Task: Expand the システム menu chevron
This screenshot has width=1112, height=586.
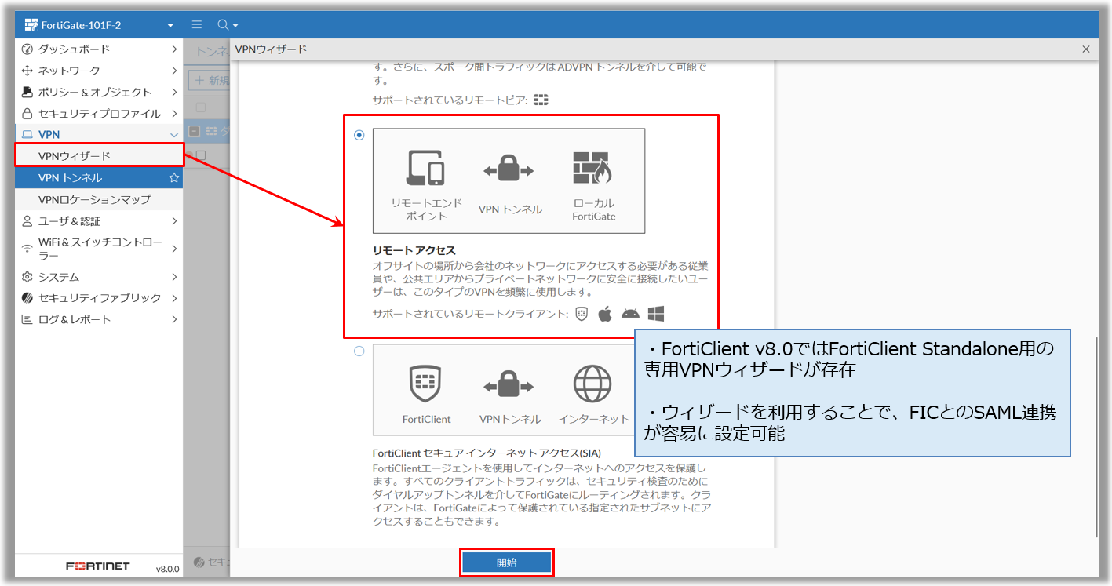Action: click(x=174, y=277)
